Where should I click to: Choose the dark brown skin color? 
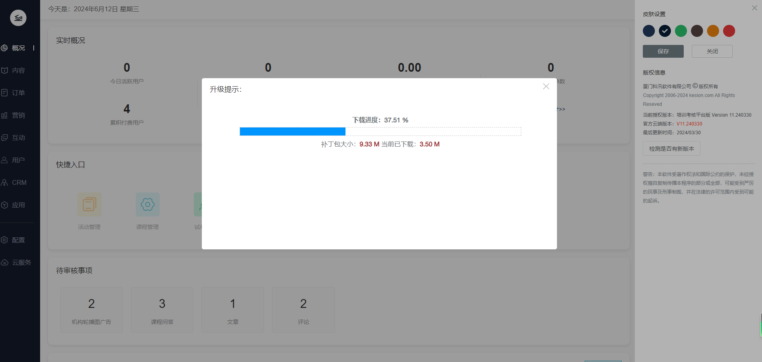click(x=697, y=31)
